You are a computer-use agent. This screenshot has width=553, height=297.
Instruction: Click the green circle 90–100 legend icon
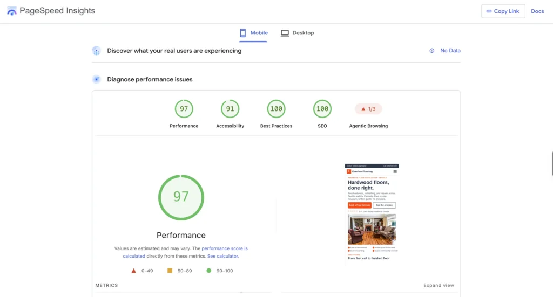[209, 271]
